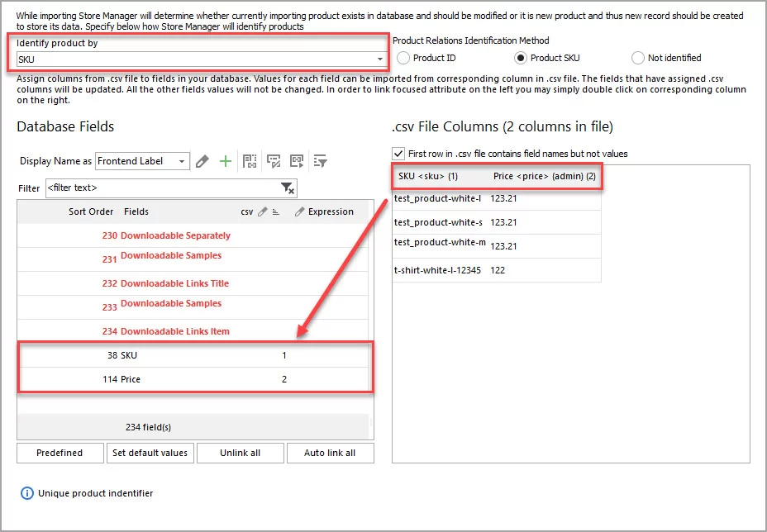This screenshot has width=767, height=532.
Task: Click the link-with-play-arrow toolbar icon
Action: tap(297, 161)
